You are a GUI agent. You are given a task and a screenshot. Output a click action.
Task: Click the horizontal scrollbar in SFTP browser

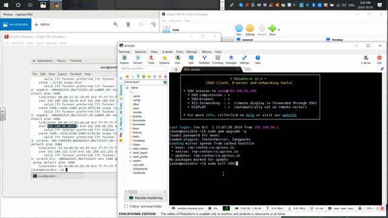(x=133, y=192)
